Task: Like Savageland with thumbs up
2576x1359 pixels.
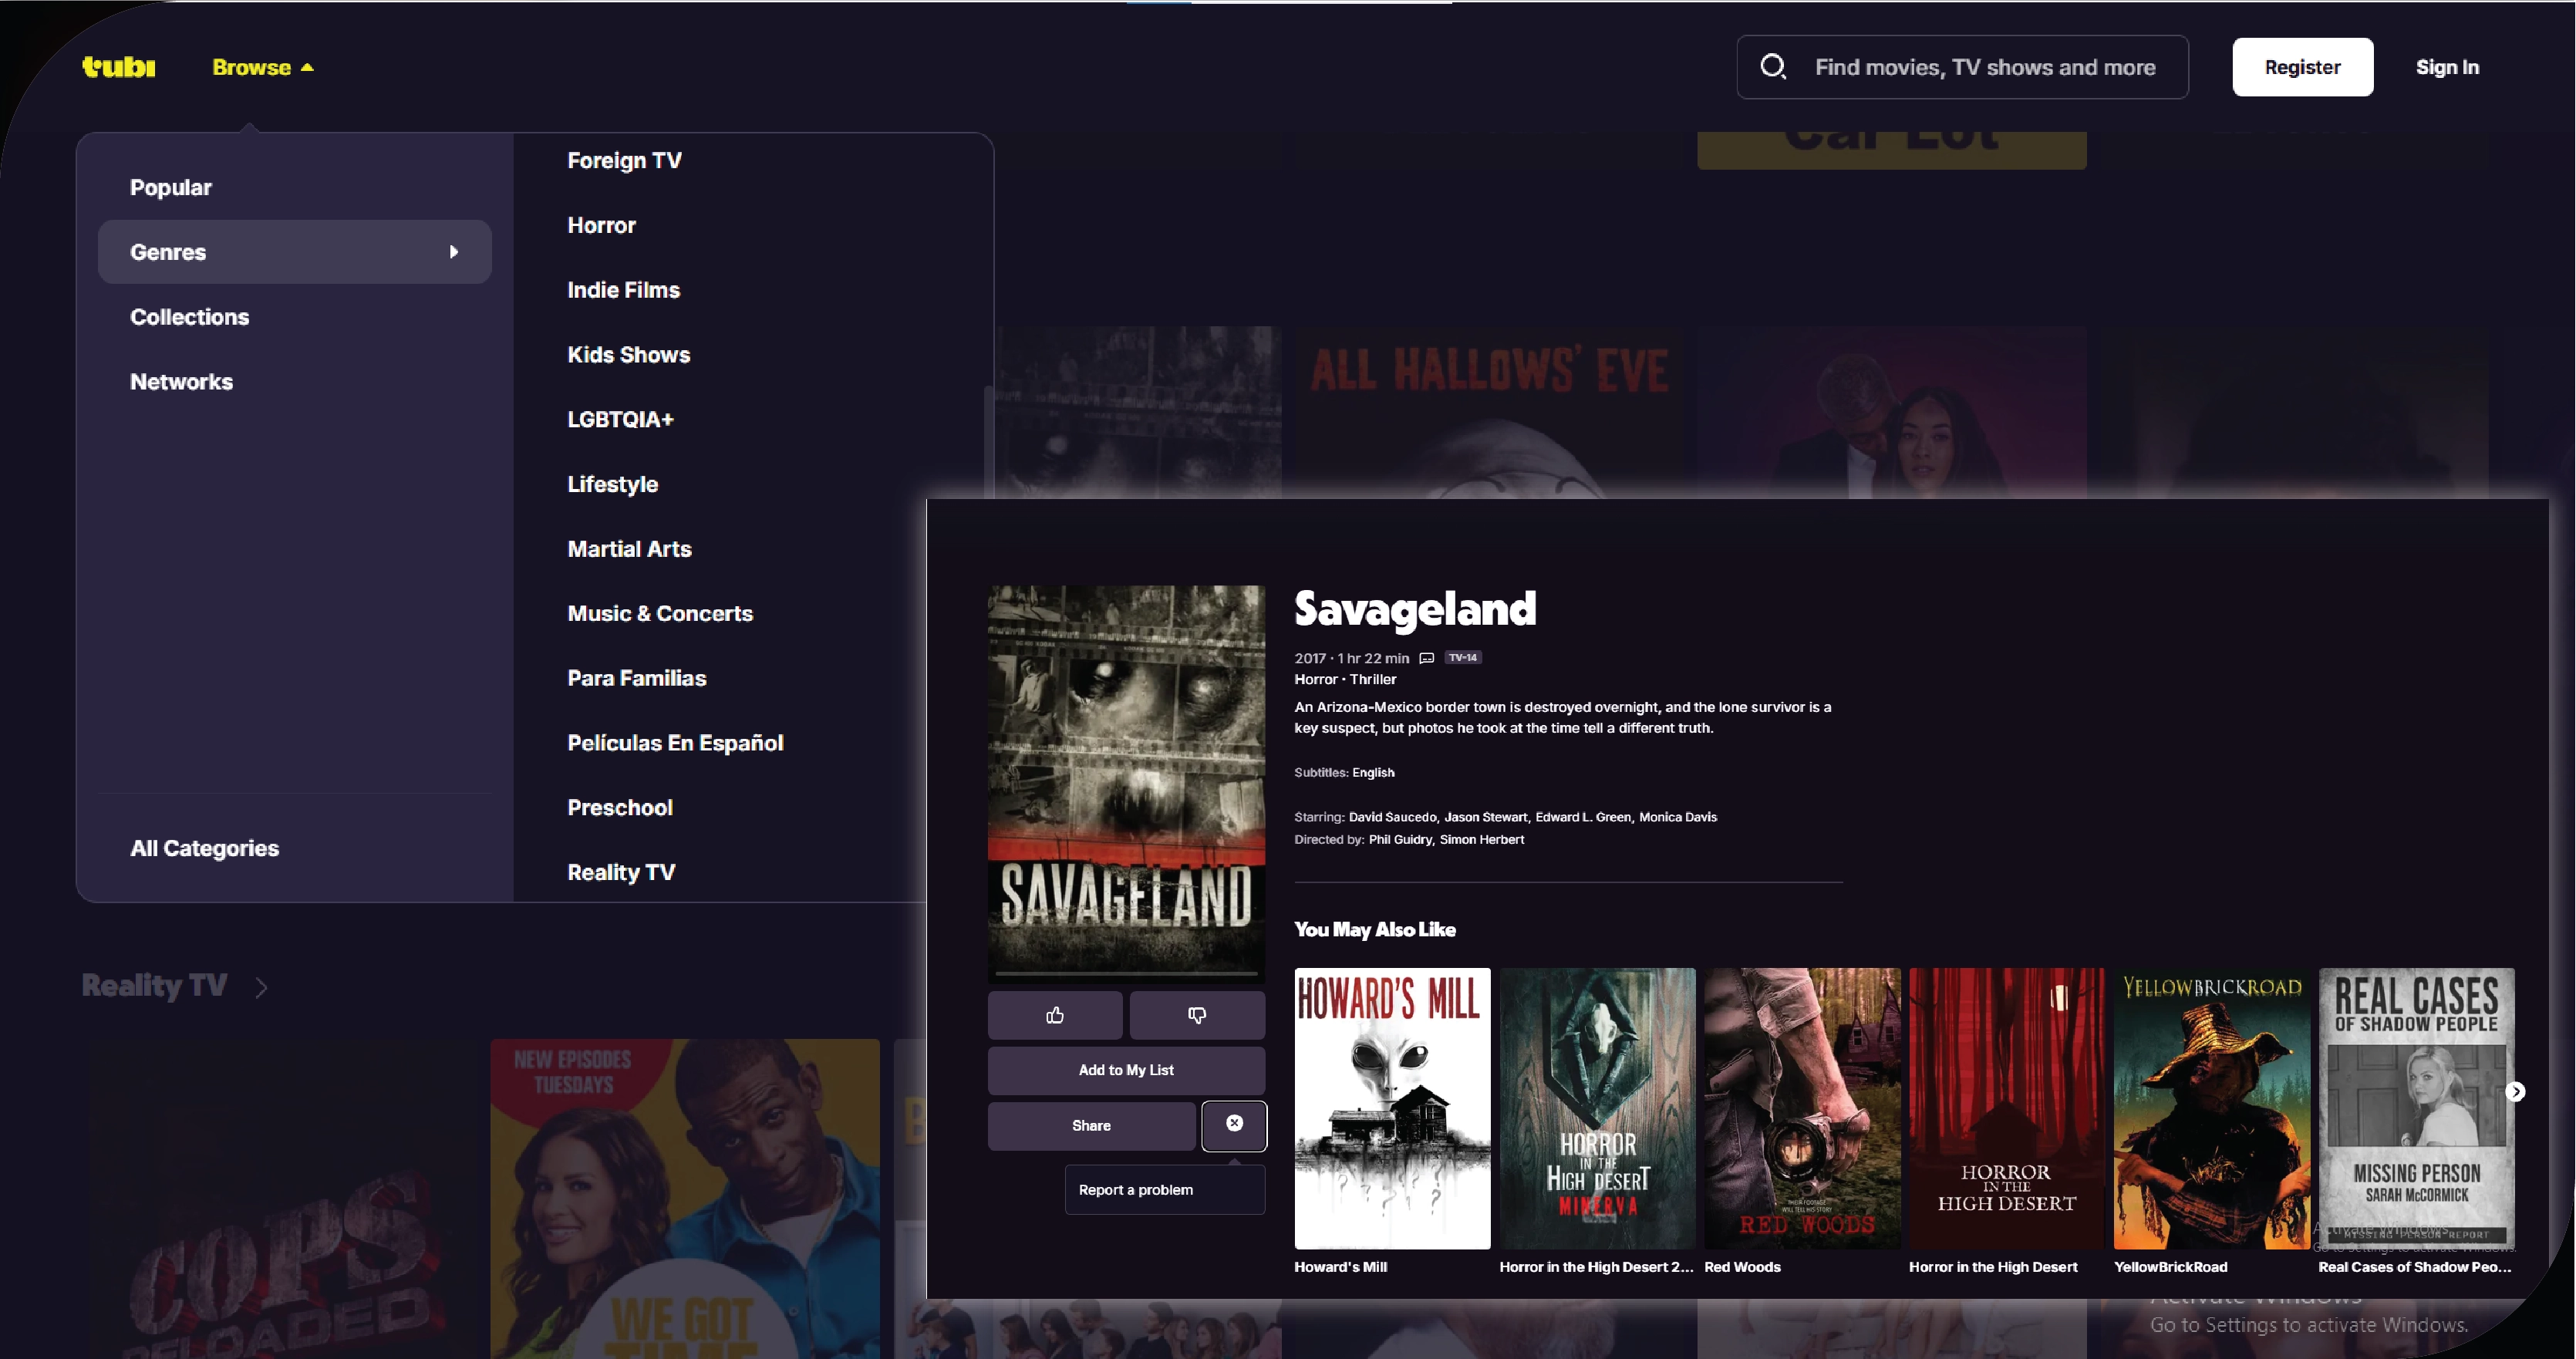Action: coord(1054,1015)
